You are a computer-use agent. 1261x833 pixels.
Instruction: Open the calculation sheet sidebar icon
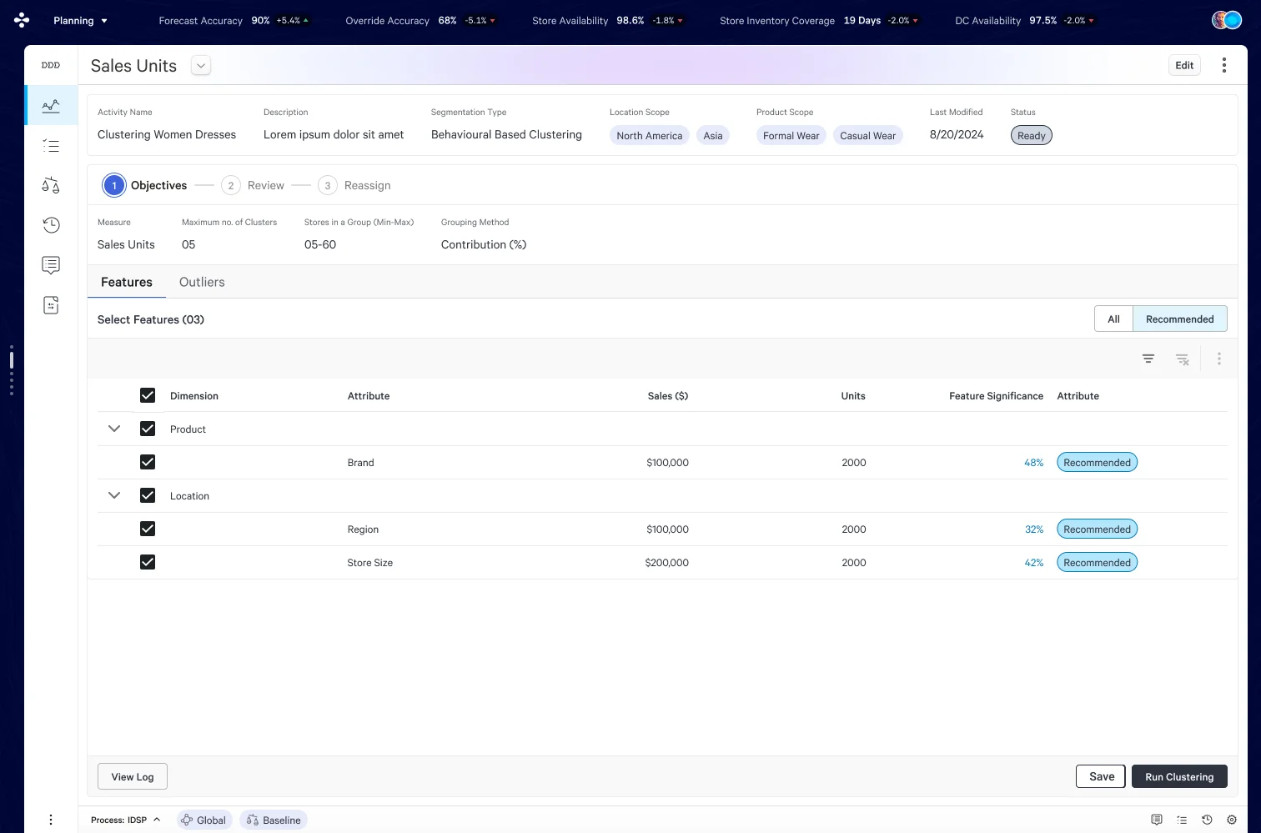[x=51, y=305]
